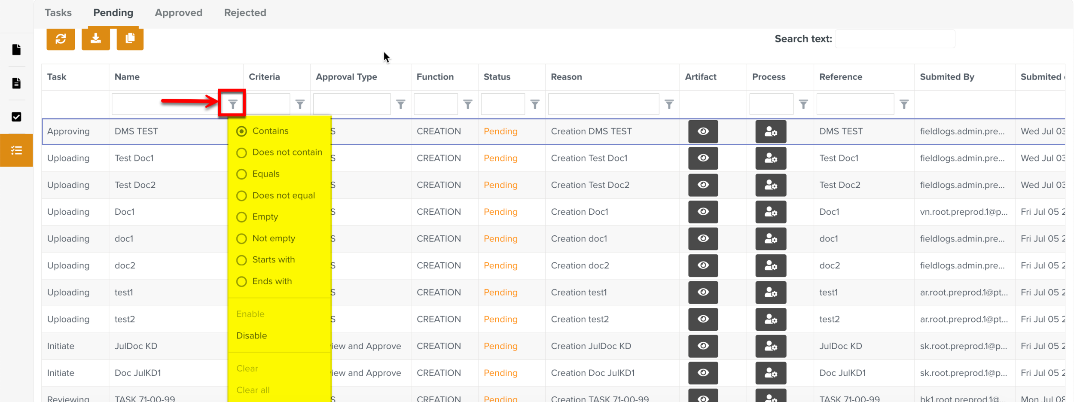Open the Reference column filter funnel

pos(904,104)
